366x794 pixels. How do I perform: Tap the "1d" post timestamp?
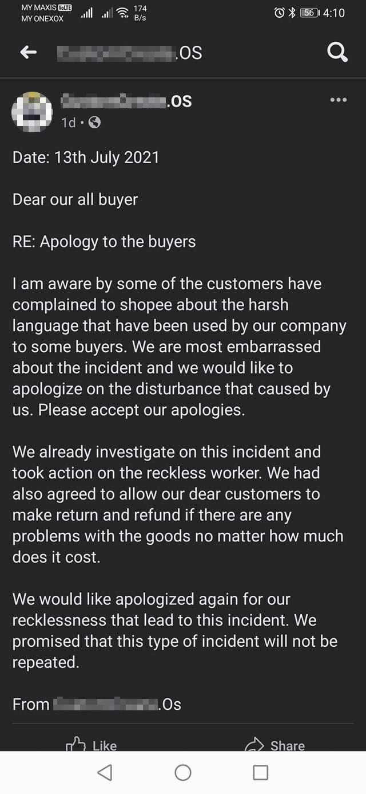tap(68, 123)
